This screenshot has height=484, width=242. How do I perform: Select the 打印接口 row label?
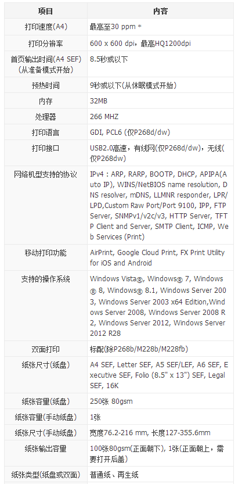[x=46, y=148]
